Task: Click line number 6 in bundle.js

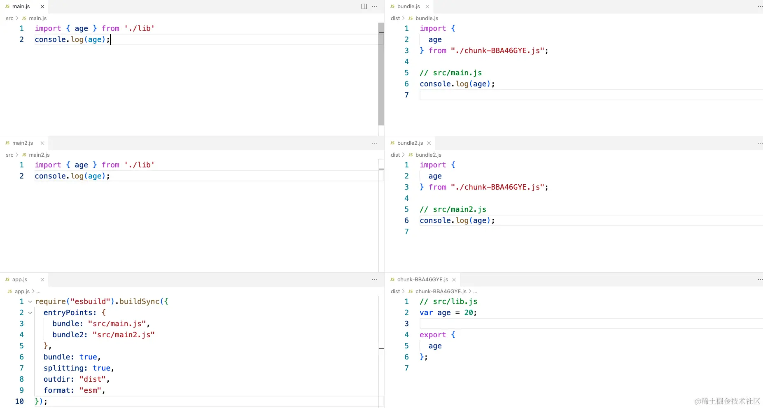Action: 406,84
